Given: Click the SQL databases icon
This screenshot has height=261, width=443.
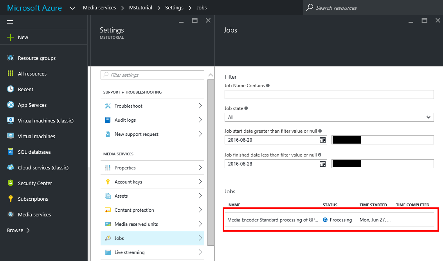Looking at the screenshot, I should point(11,152).
